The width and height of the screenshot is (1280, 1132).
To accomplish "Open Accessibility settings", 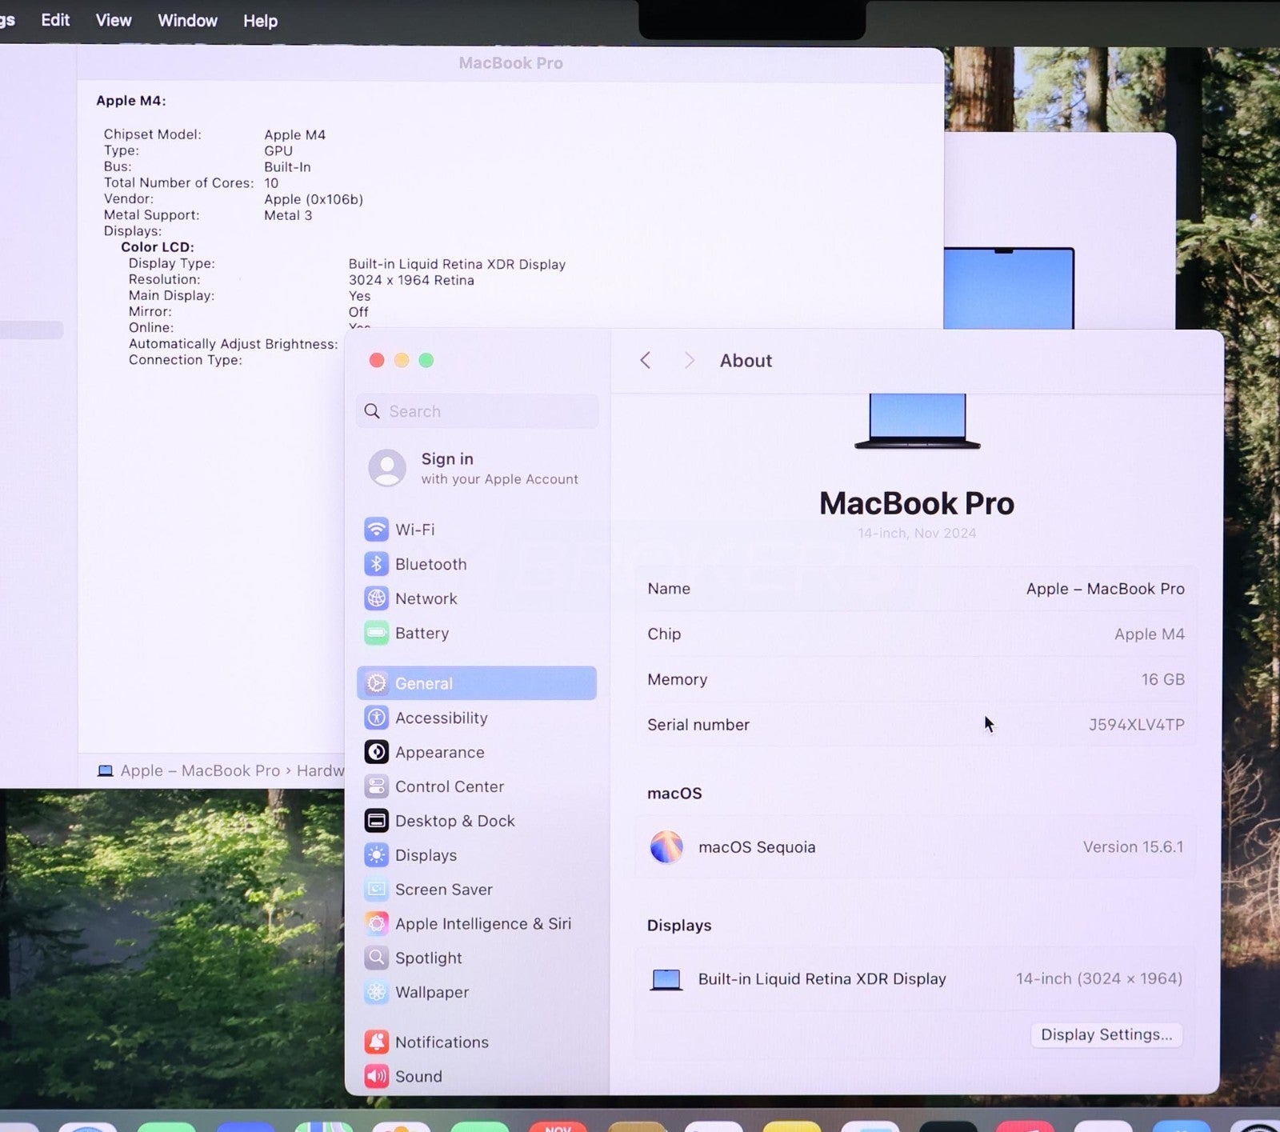I will 440,718.
